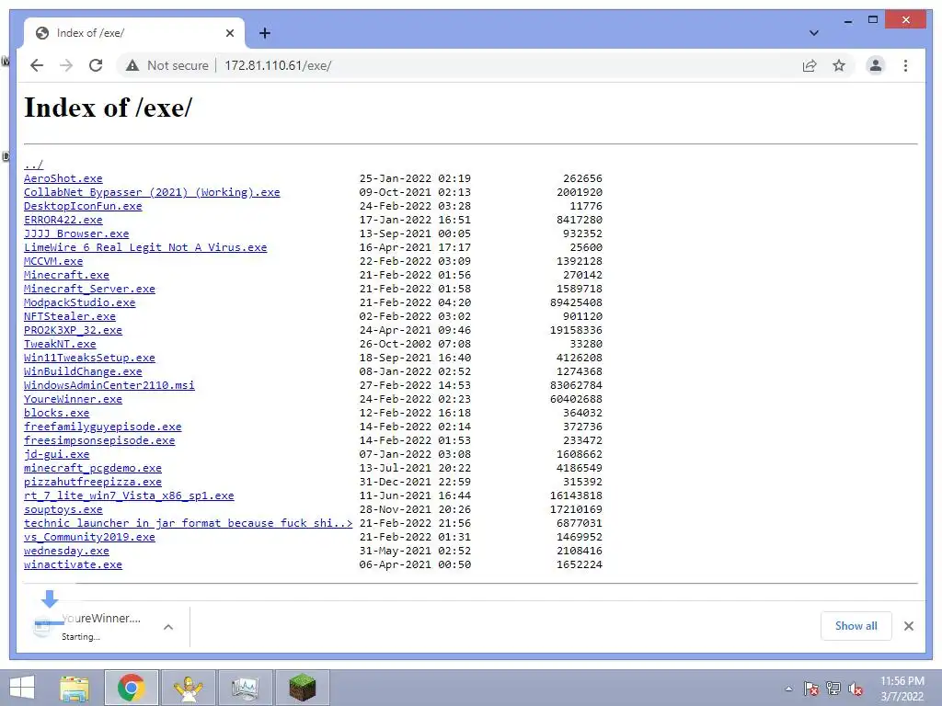Expand the tab search chevron
Screen dimensions: 942x706
(x=813, y=33)
